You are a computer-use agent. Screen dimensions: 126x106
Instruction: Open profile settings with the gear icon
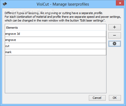[x=114, y=44]
